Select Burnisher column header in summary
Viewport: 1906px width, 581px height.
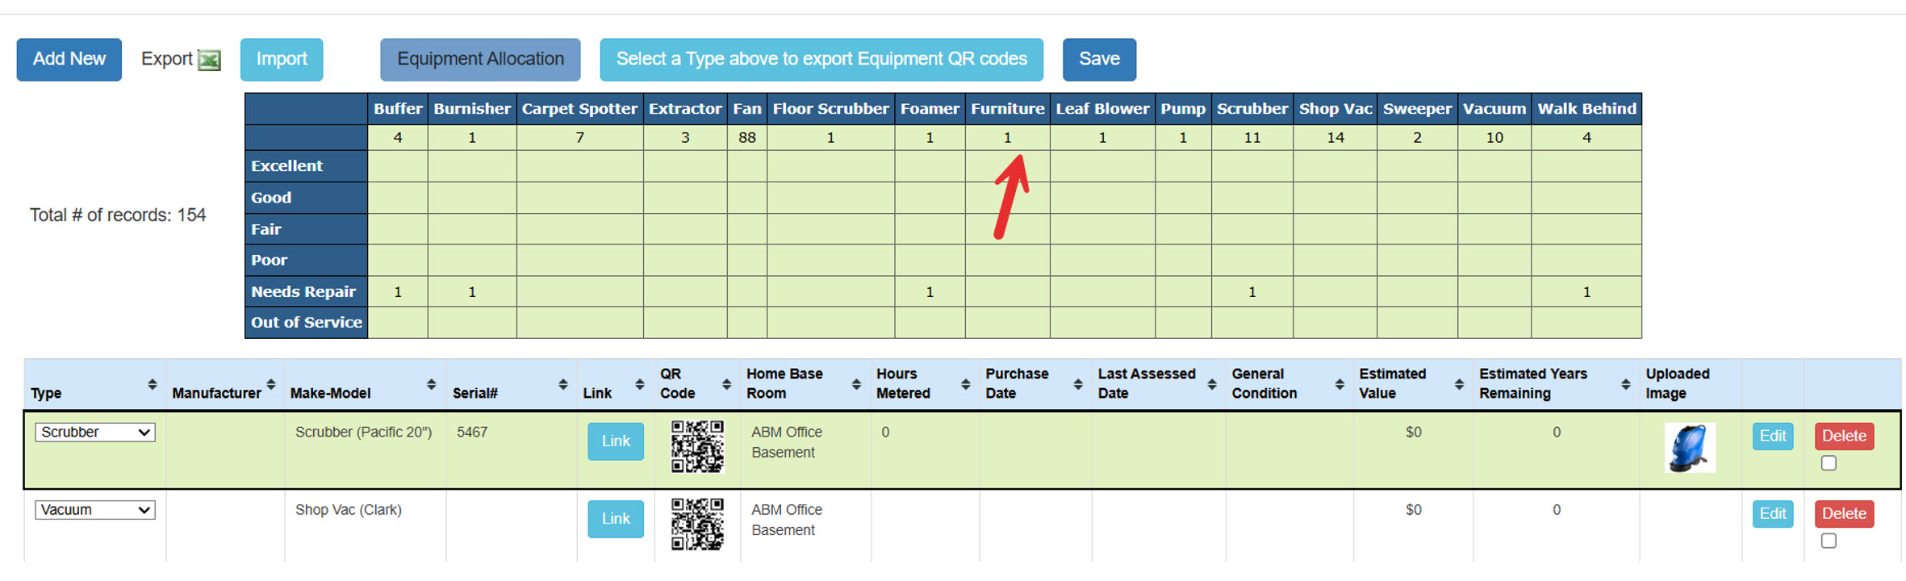click(472, 109)
